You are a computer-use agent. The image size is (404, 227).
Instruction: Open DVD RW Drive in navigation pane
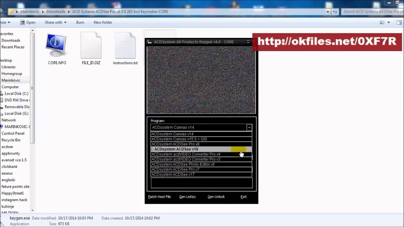click(x=17, y=100)
